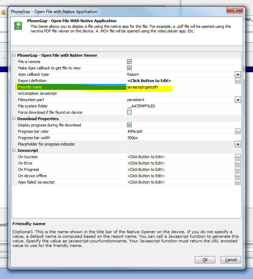Collapse the Javascript section

click(x=14, y=150)
